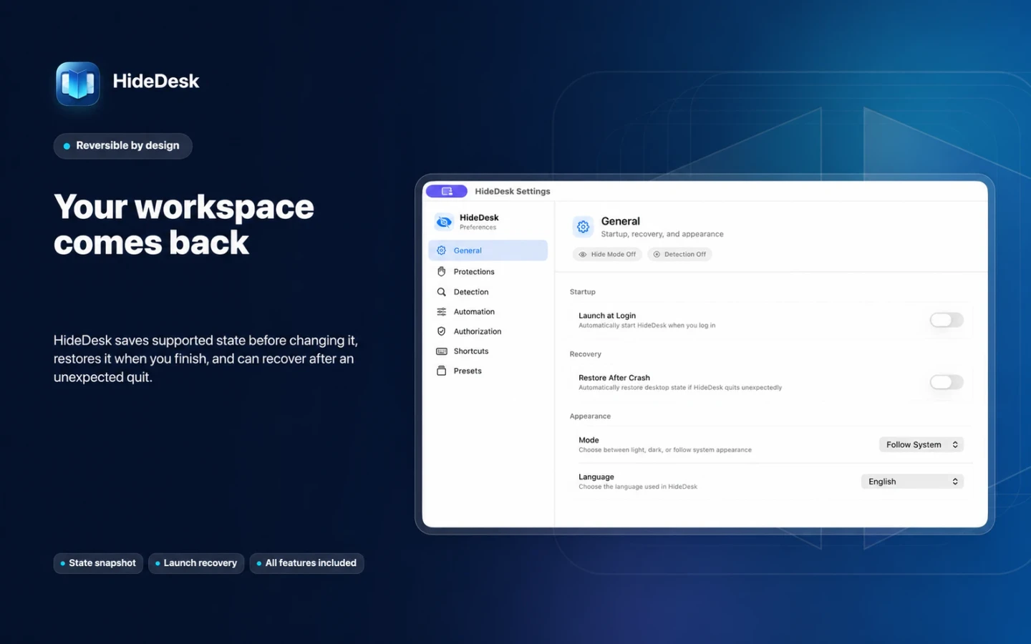Click the Recovery section heading
Image resolution: width=1031 pixels, height=644 pixels.
click(x=586, y=354)
